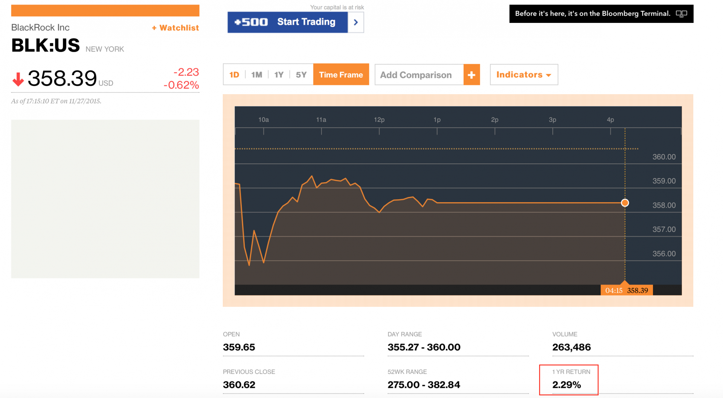Click the 04:15 358.39 price tooltip
Screen dimensions: 723x398
point(627,290)
